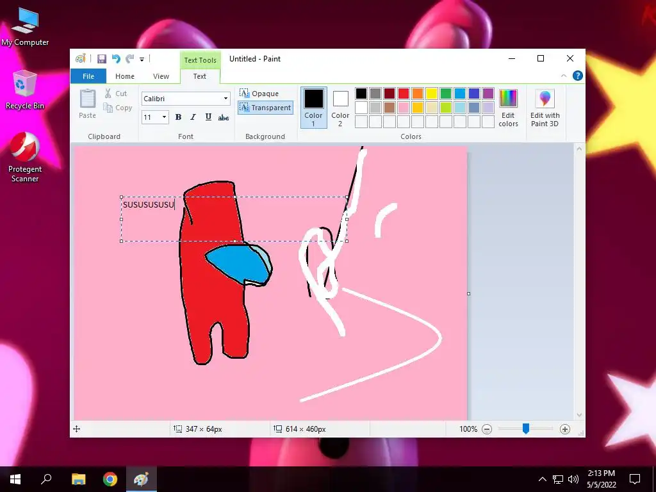Screen dimensions: 656x492
Task: Click the Save icon in quick access toolbar
Action: [102, 59]
